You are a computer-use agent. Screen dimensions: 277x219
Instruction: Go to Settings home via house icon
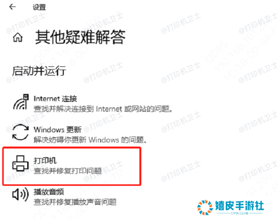coord(18,38)
